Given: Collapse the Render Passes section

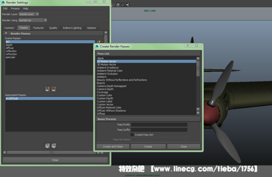Looking at the screenshot, I should (6, 33).
